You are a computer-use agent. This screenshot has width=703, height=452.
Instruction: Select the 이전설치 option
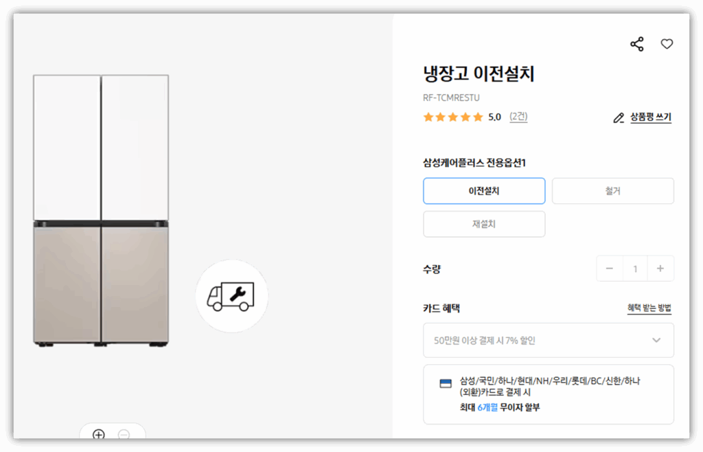click(484, 191)
